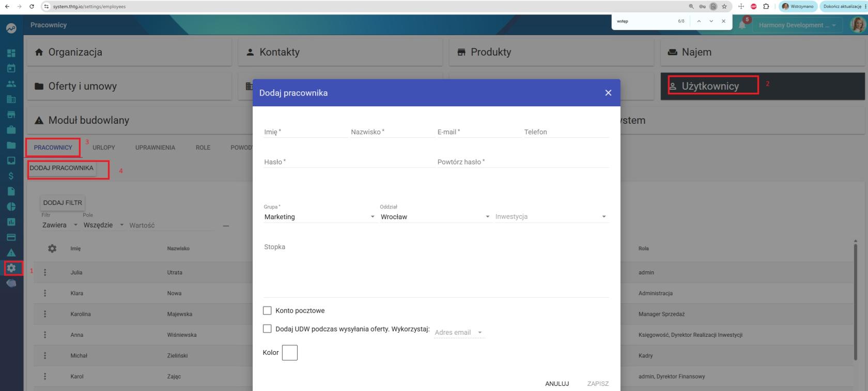Viewport: 868px width, 391px height.
Task: Click the notifications bell with badge 5
Action: click(x=743, y=24)
